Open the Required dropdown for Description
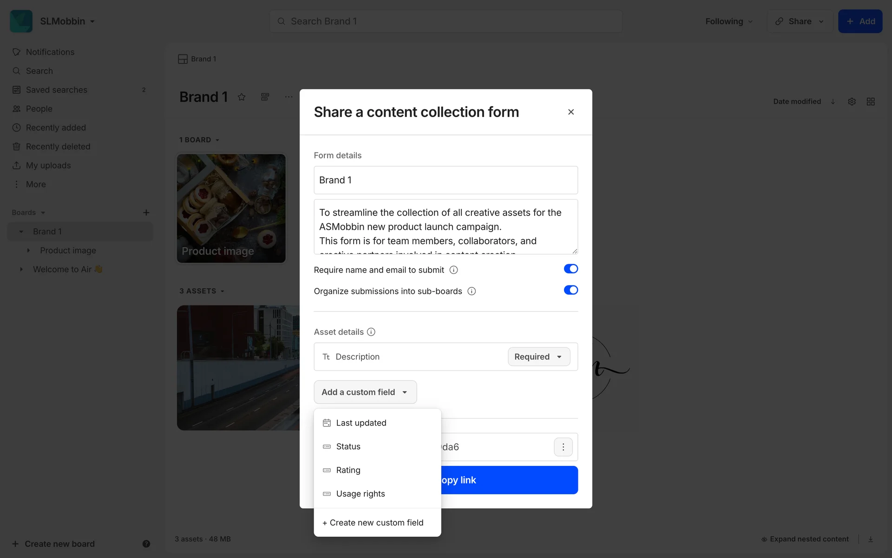 538,357
